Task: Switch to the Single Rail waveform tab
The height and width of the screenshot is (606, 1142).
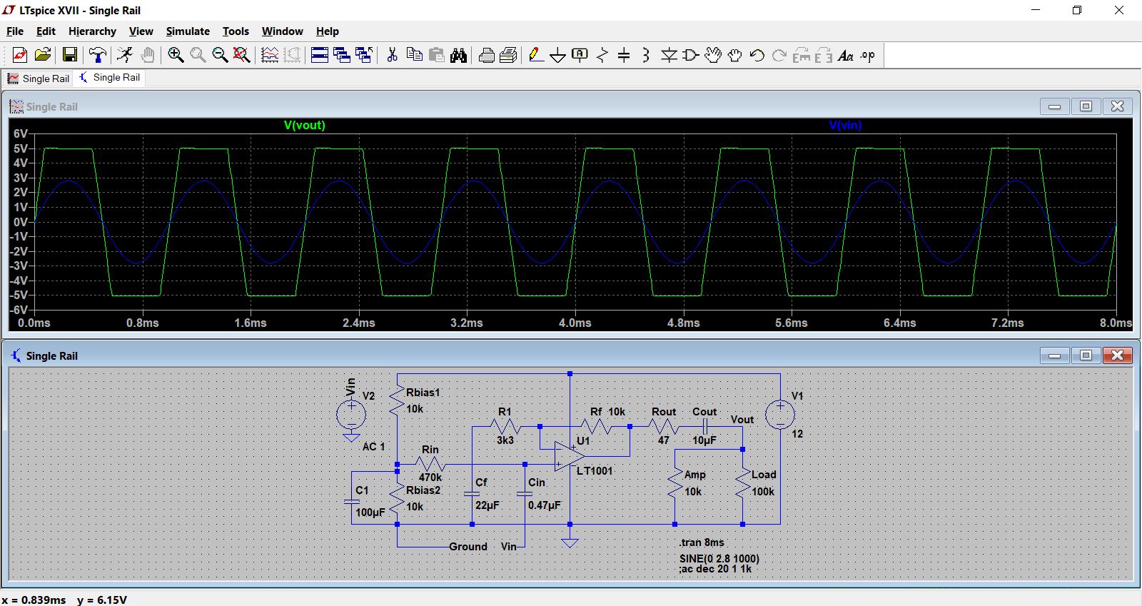Action: [x=39, y=79]
